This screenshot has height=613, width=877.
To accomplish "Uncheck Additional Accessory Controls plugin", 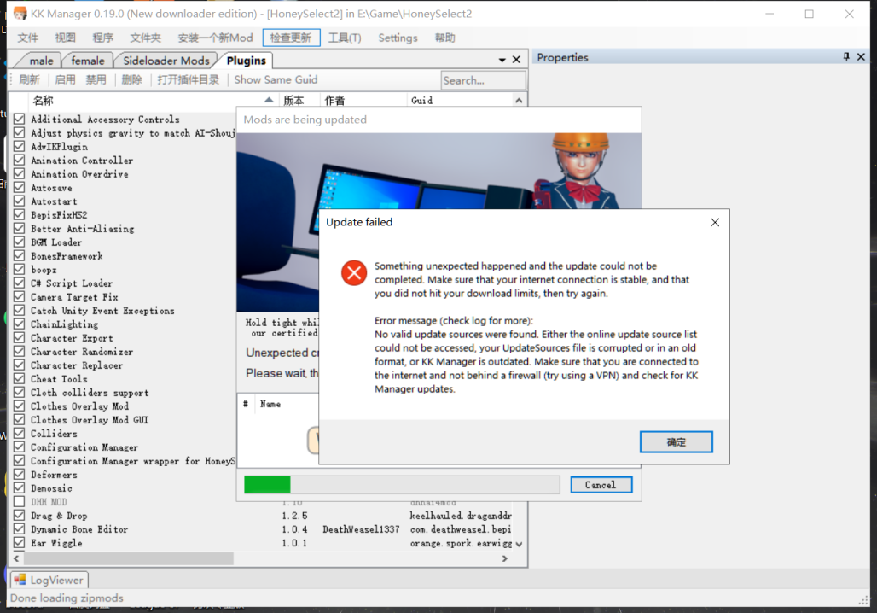I will click(x=20, y=120).
